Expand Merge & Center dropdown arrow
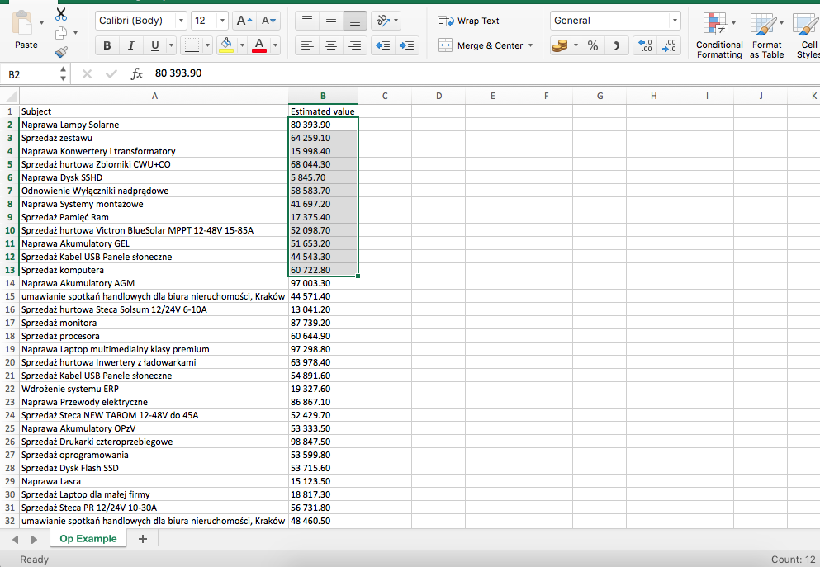This screenshot has width=820, height=567. click(x=530, y=46)
